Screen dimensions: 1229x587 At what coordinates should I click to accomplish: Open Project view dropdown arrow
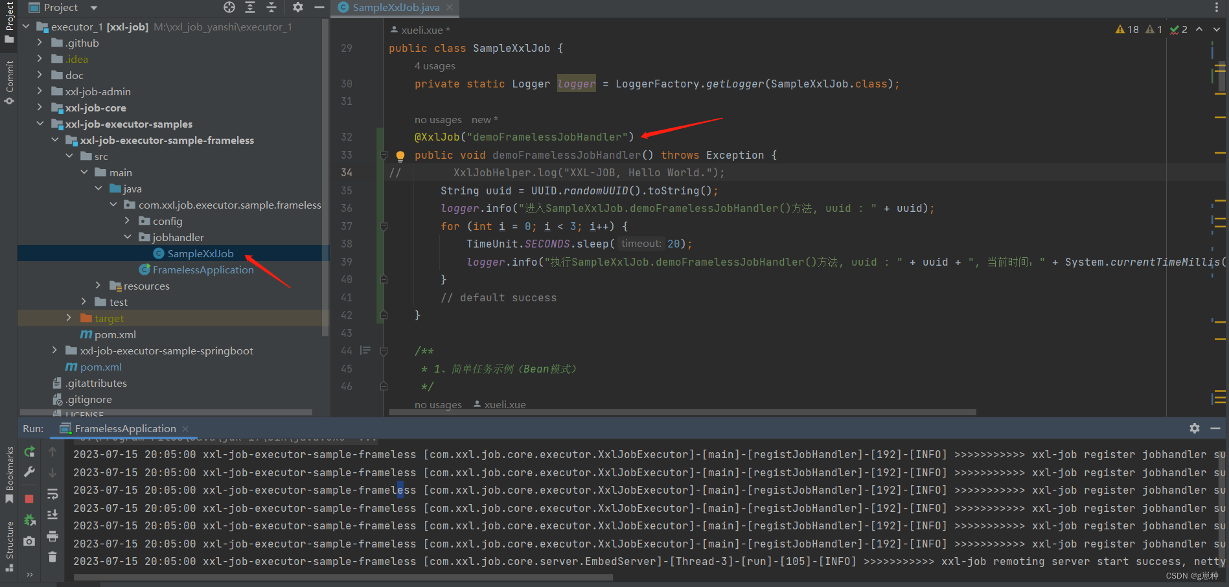[x=94, y=8]
